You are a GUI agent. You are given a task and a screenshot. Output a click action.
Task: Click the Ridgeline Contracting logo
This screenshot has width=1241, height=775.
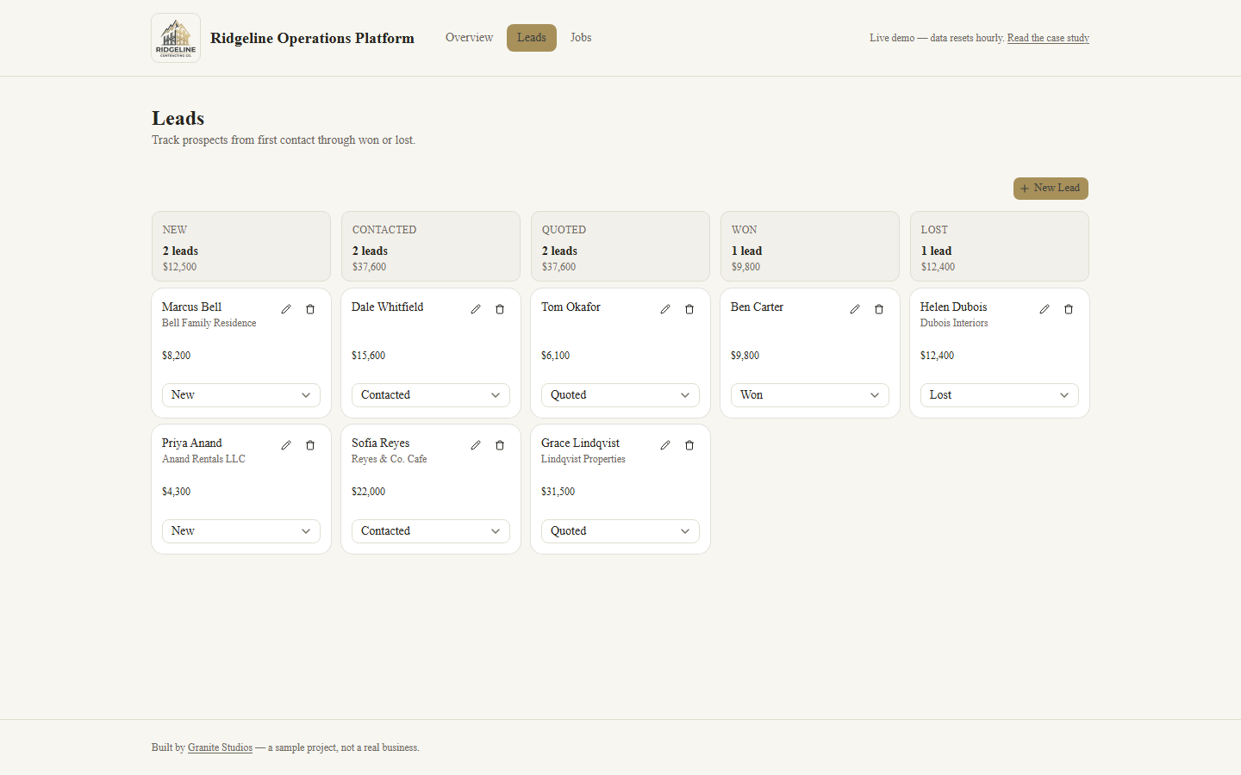[176, 38]
